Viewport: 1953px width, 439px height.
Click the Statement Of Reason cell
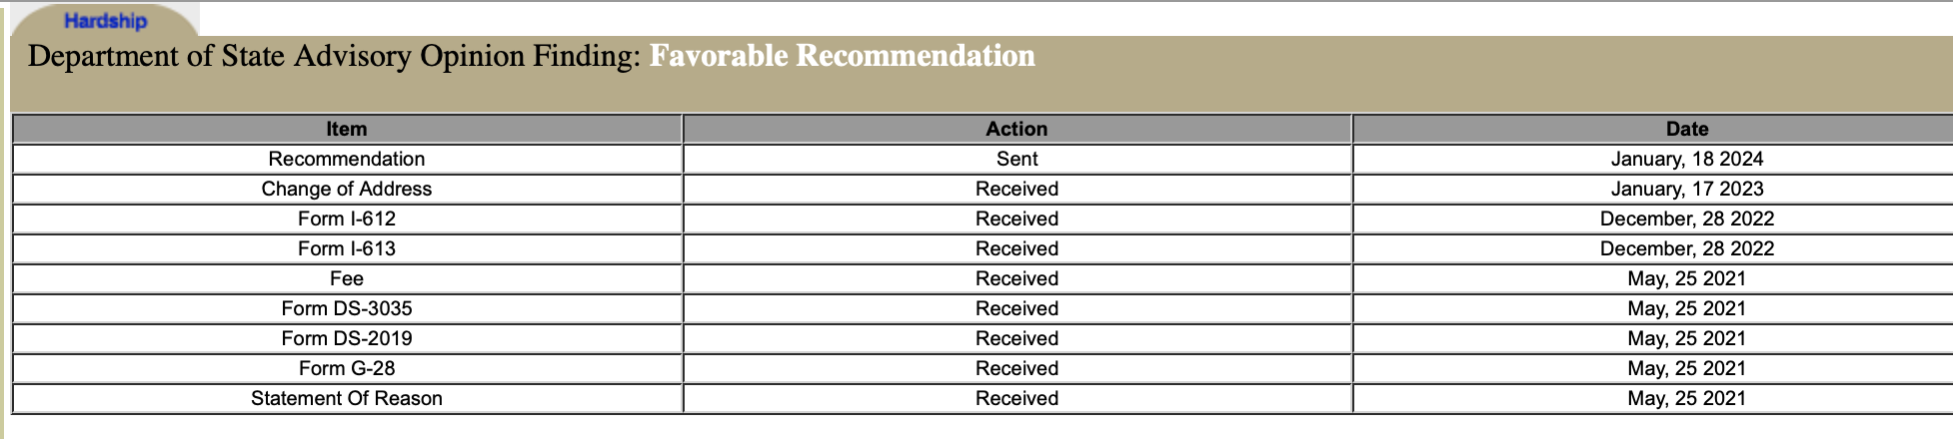coord(347,398)
